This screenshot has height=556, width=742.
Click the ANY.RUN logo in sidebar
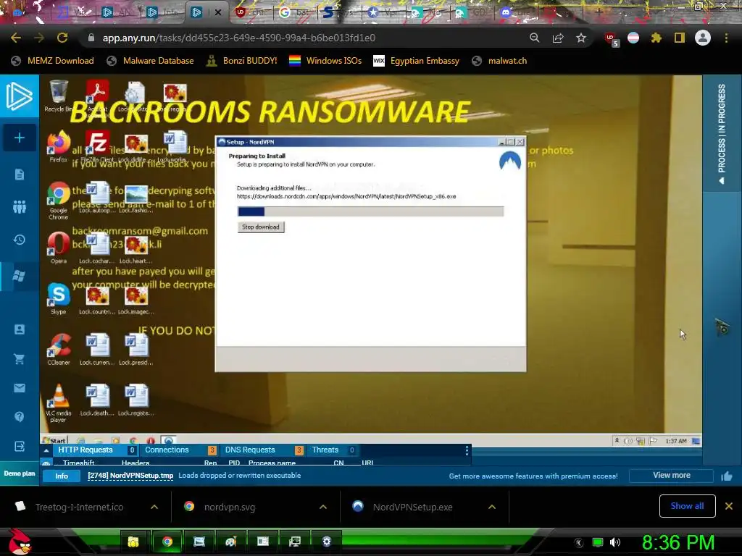pos(20,96)
